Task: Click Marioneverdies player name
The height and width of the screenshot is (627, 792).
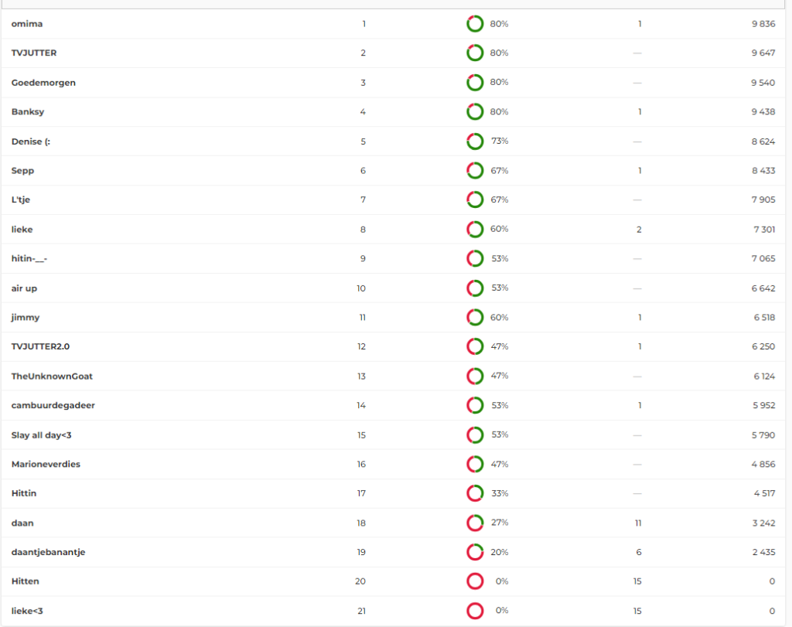Action: [x=46, y=464]
